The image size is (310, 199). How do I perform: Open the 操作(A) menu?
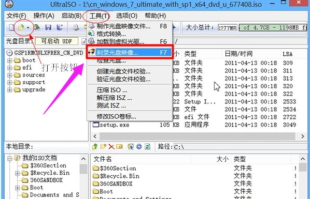(x=44, y=16)
